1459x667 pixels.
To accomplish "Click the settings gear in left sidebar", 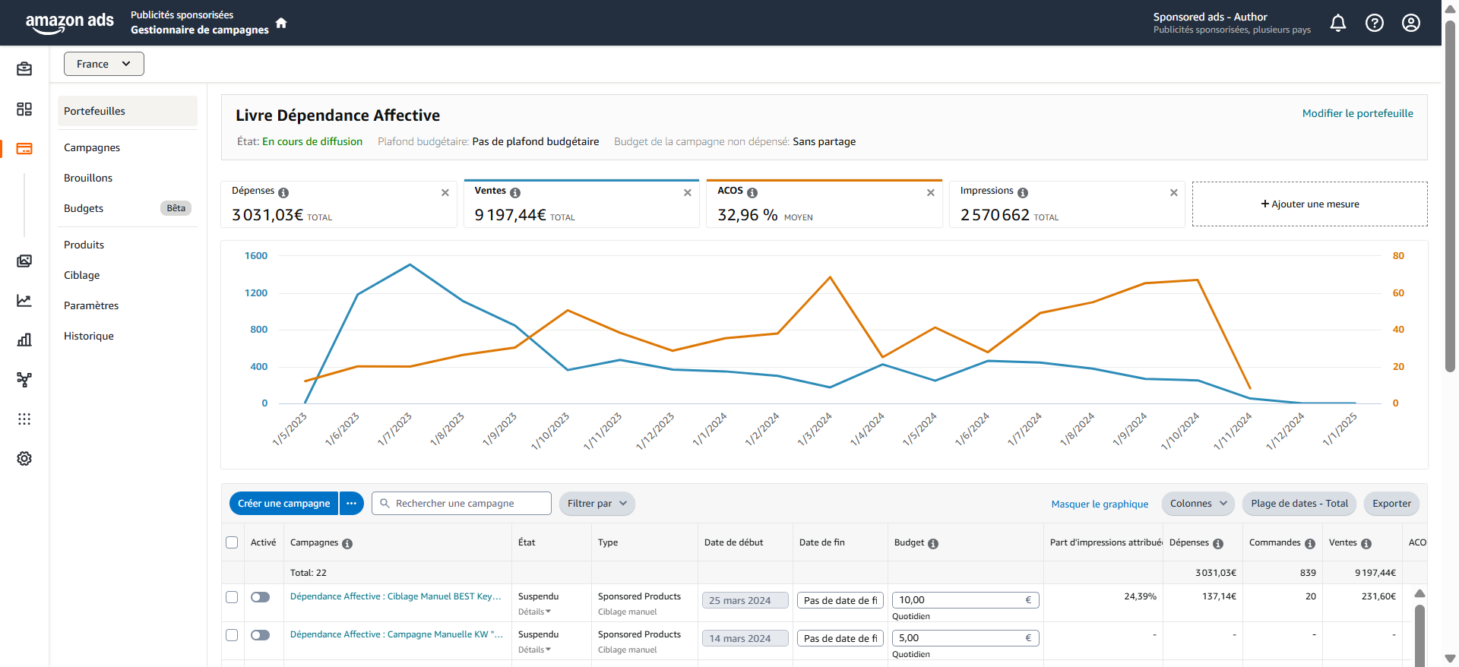I will click(24, 459).
